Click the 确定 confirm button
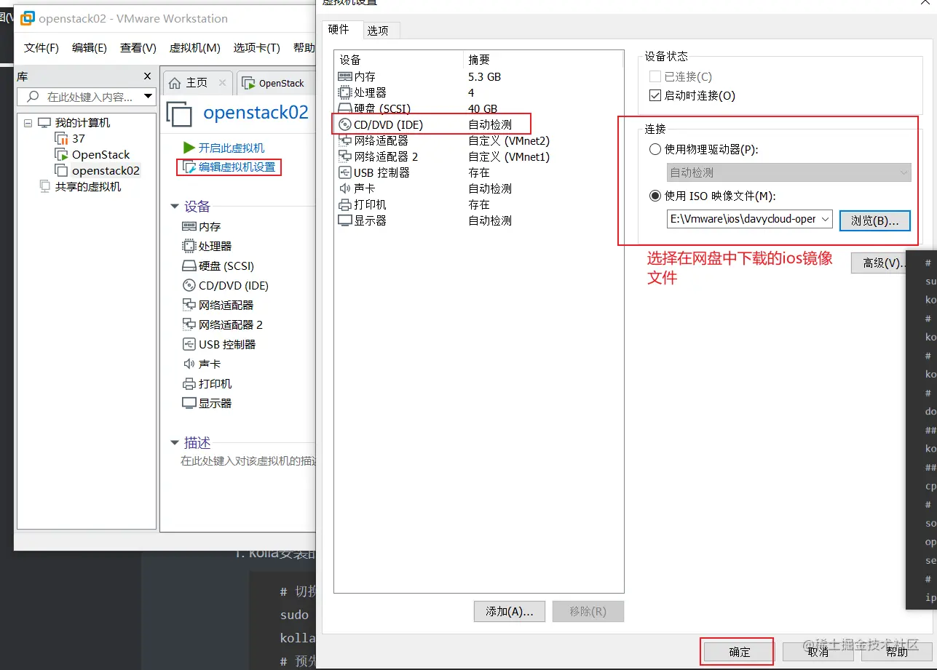The height and width of the screenshot is (670, 937). (x=739, y=652)
